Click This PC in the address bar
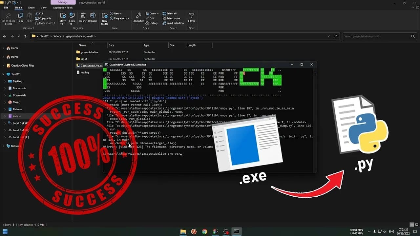 [x=44, y=36]
